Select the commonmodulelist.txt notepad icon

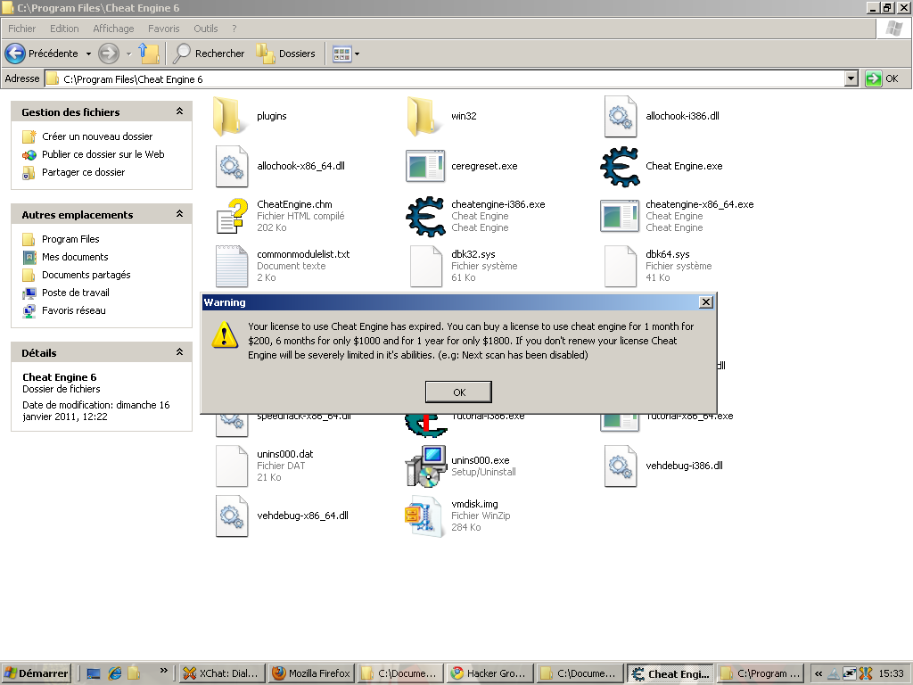tap(232, 266)
